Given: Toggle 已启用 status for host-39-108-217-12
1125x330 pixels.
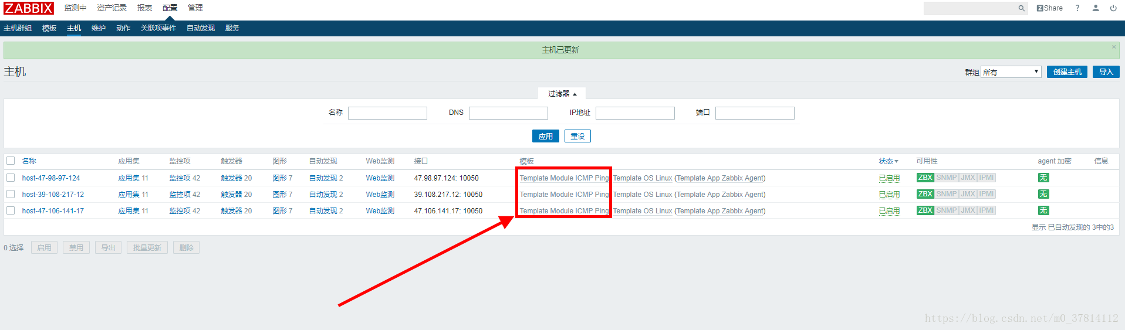Looking at the screenshot, I should pos(889,195).
